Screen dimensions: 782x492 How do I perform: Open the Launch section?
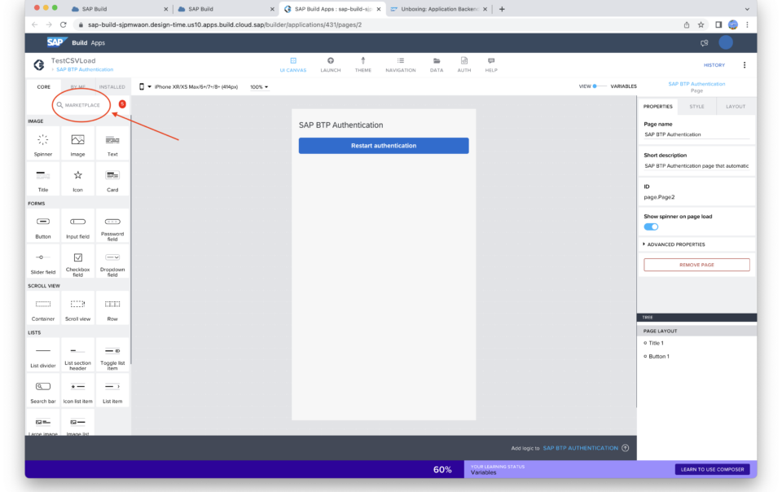click(331, 65)
